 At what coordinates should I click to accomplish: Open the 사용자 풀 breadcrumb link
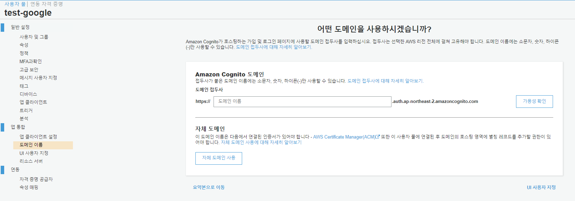(15, 4)
